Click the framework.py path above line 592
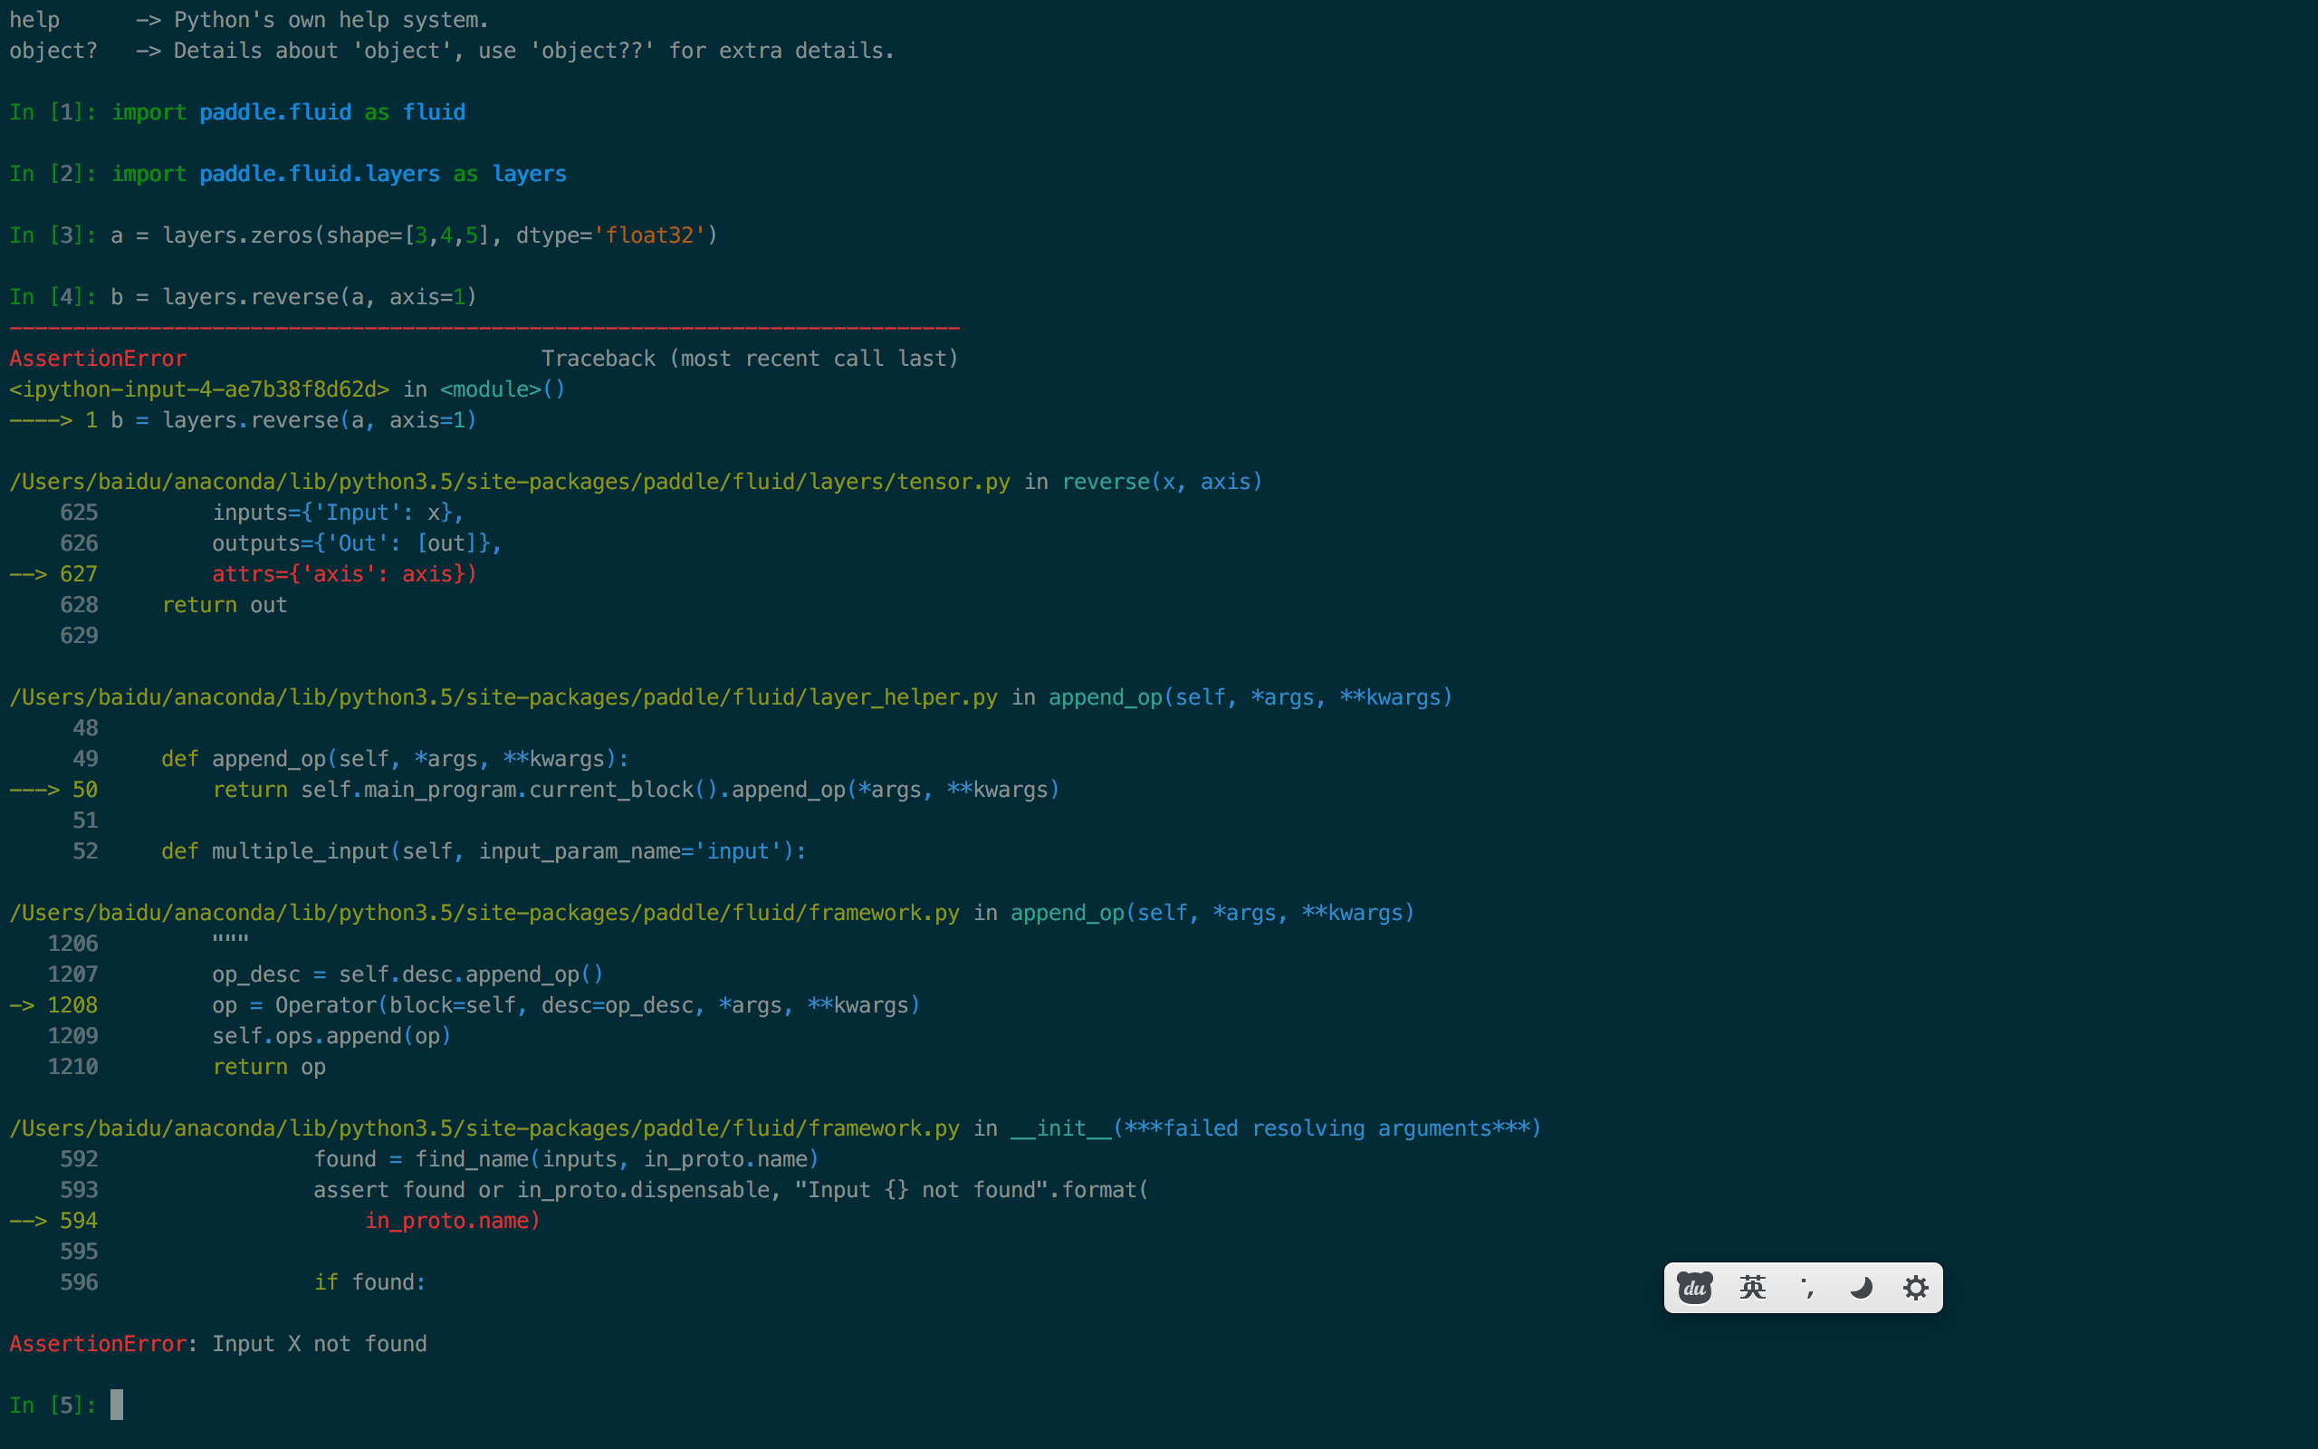Viewport: 2318px width, 1449px height. (484, 1129)
